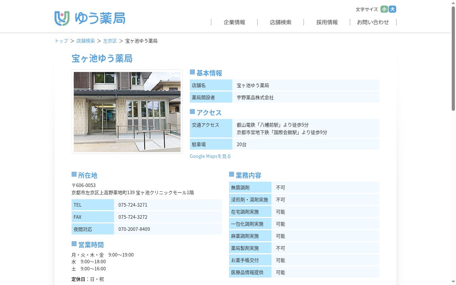Click the 一包化調剤実施 row label
This screenshot has width=456, height=285.
coord(250,224)
